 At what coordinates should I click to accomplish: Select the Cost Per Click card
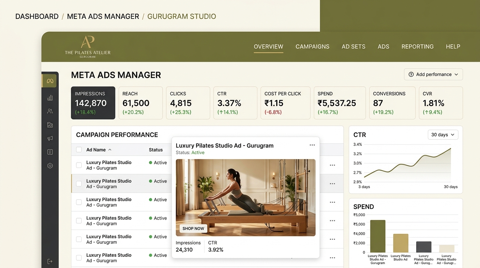click(285, 103)
